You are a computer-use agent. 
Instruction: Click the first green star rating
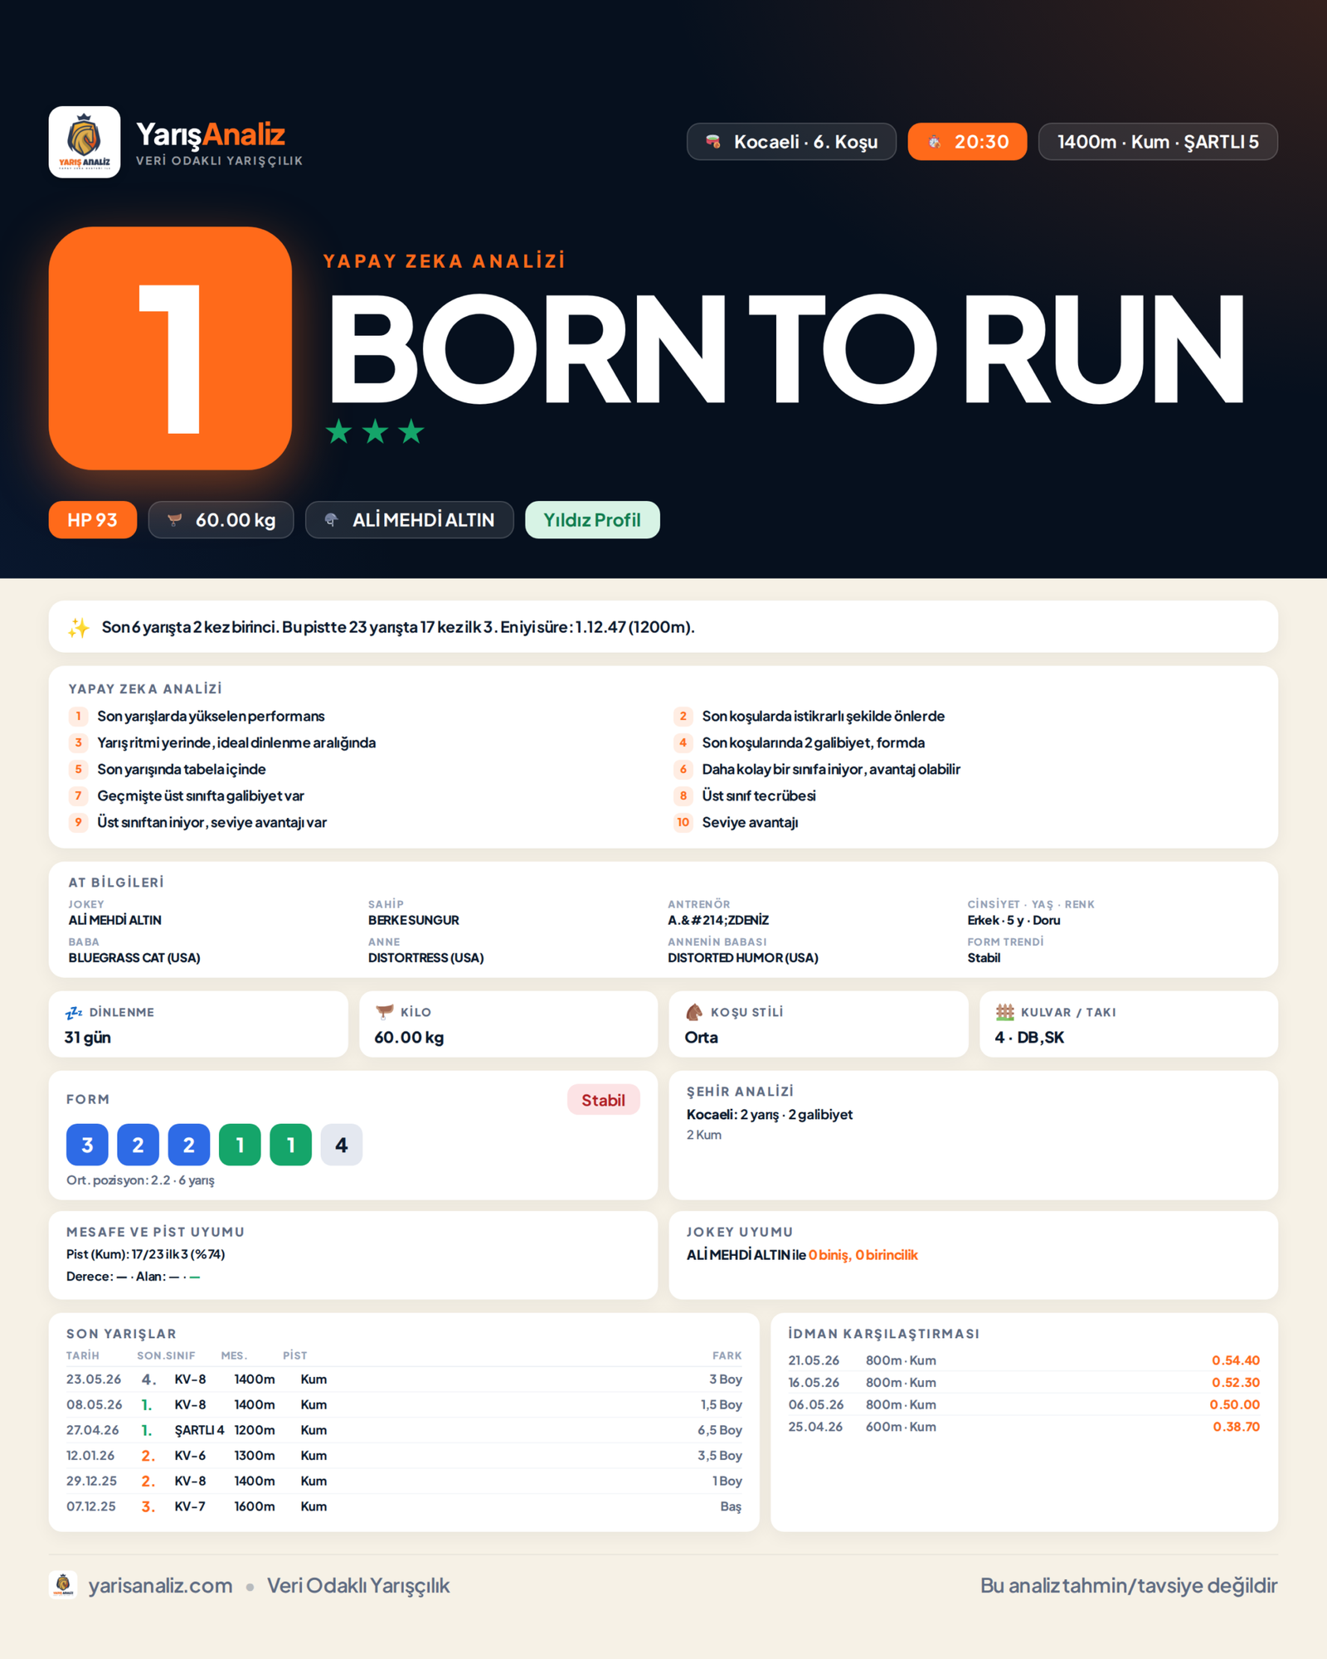[x=338, y=431]
